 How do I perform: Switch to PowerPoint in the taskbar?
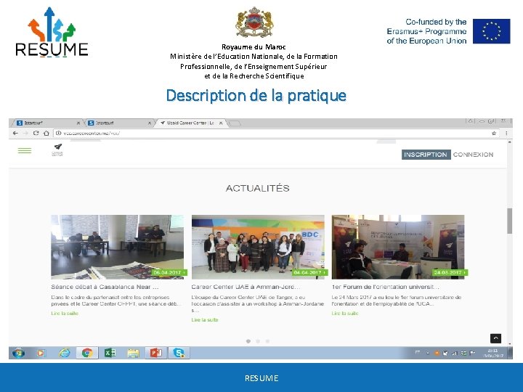155,353
